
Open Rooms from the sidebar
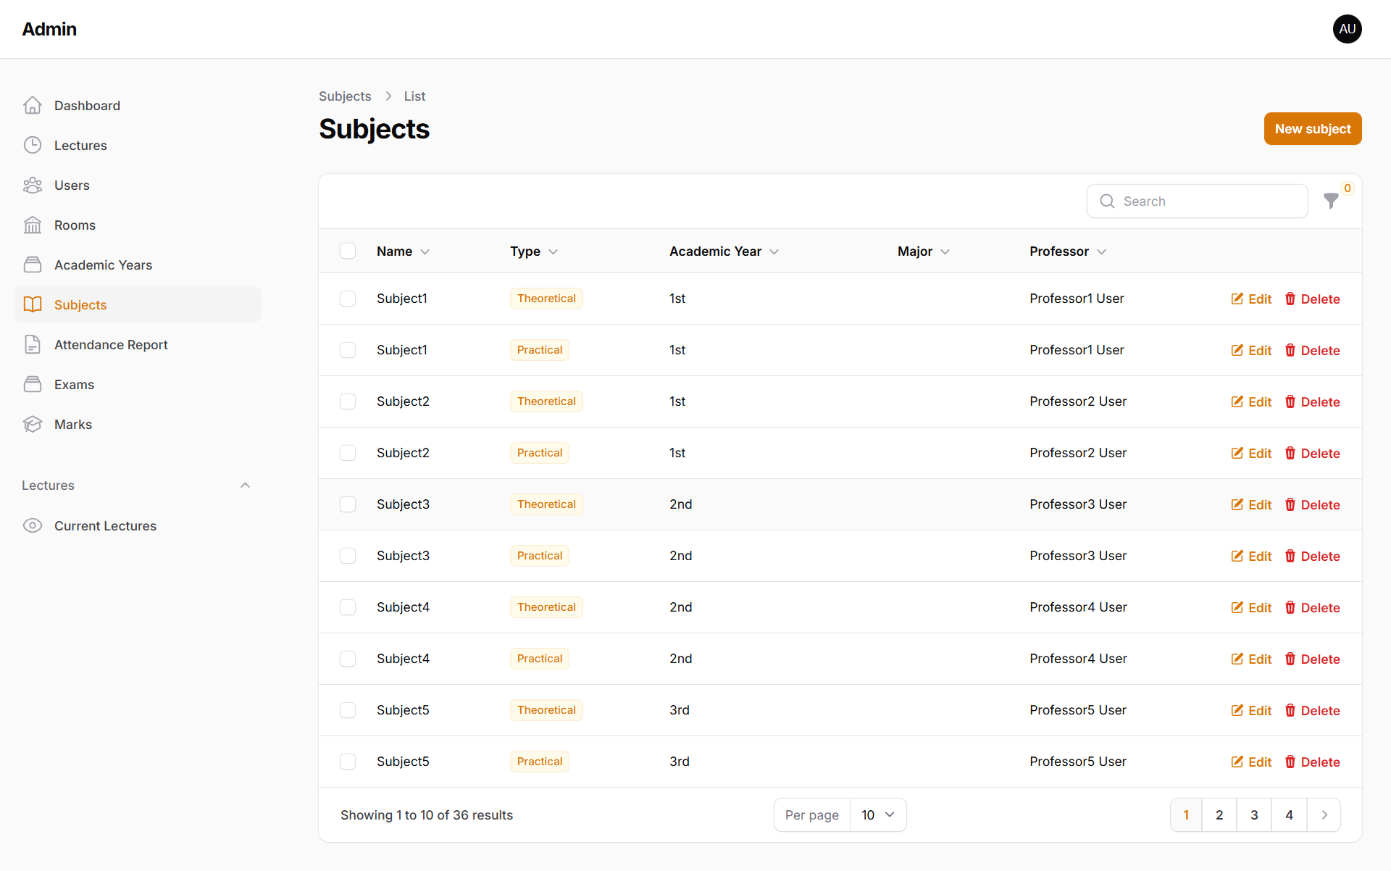138,225
